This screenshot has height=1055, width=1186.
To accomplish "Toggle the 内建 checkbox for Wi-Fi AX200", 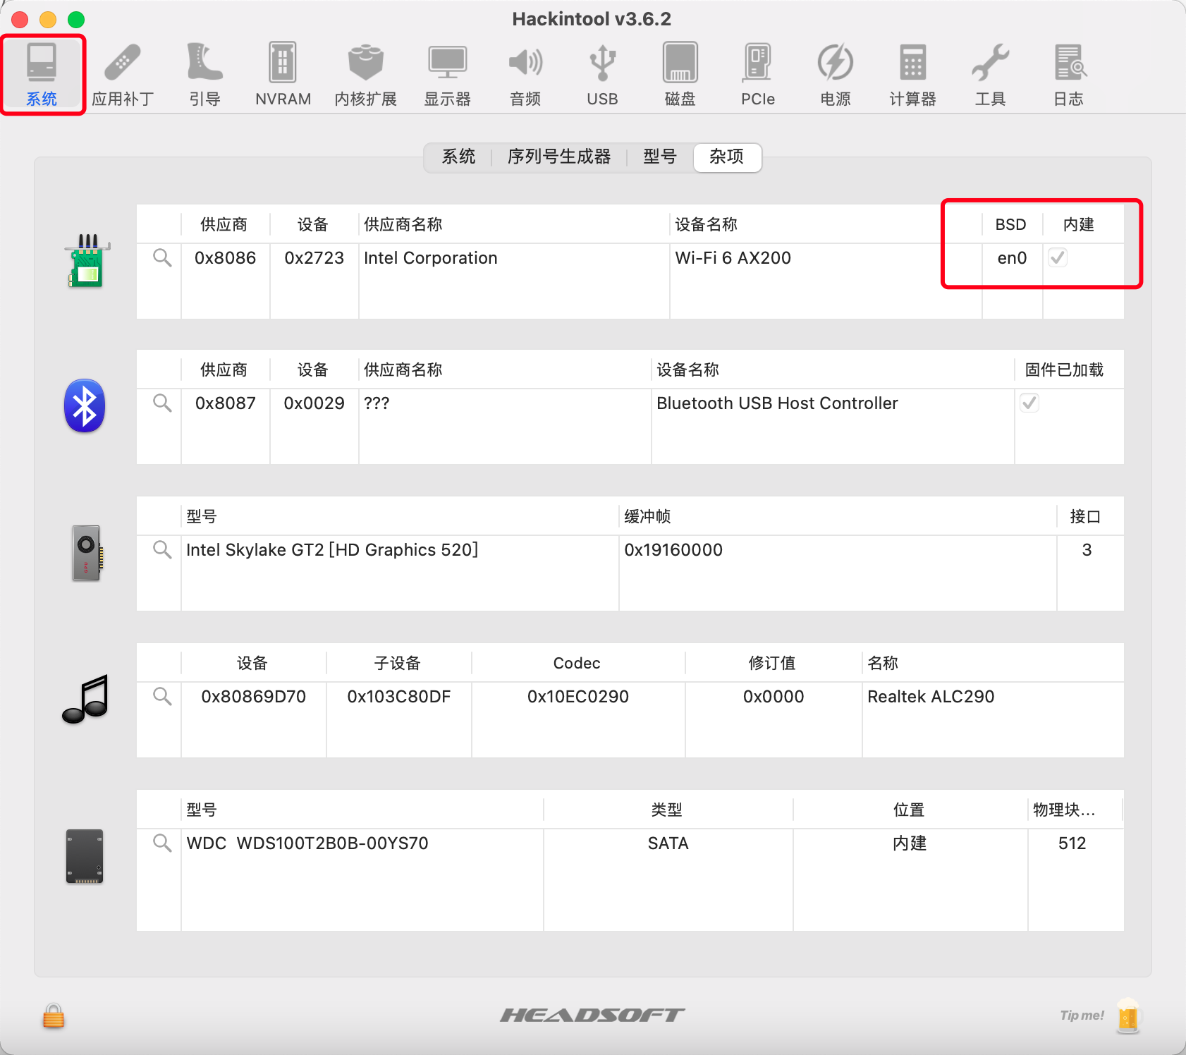I will click(x=1058, y=258).
